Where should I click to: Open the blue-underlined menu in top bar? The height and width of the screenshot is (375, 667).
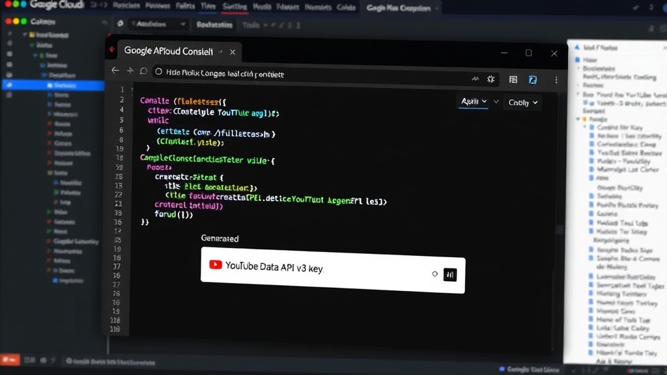coord(208,6)
